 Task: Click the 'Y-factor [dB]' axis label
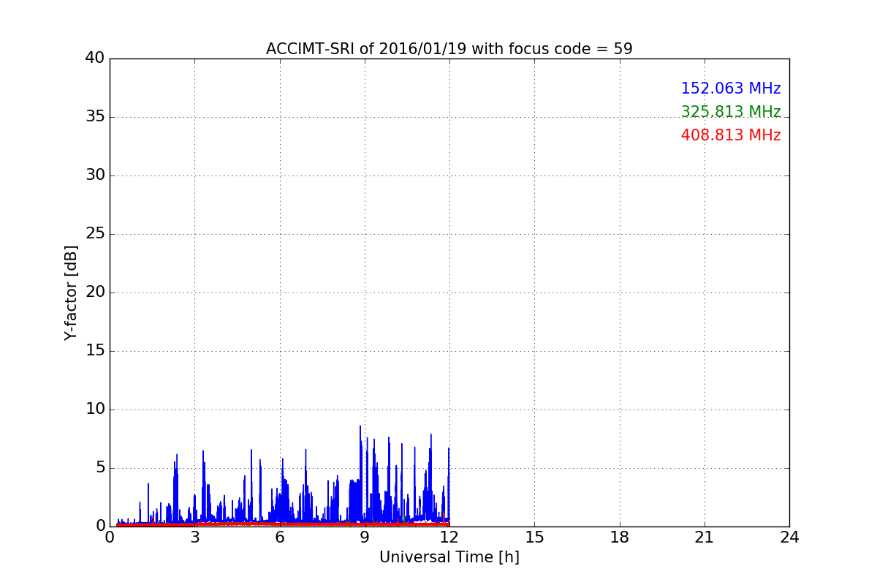[71, 292]
